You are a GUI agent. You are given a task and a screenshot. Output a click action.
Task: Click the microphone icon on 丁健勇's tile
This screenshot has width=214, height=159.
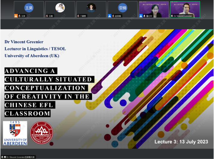(x=79, y=16)
